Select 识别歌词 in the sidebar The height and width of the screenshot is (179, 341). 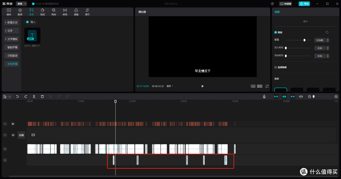[x=12, y=55]
